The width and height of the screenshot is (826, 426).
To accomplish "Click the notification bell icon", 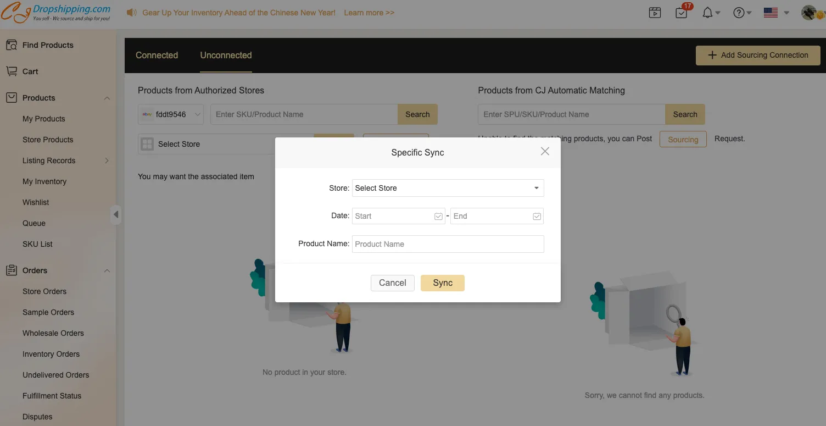I will [x=708, y=13].
